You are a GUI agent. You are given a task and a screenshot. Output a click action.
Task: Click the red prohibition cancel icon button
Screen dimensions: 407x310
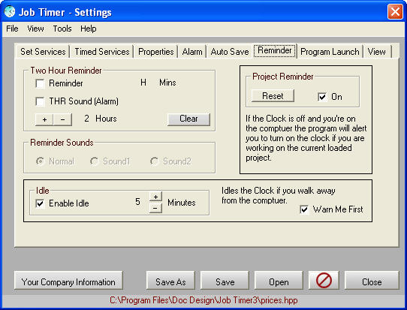[x=324, y=281]
